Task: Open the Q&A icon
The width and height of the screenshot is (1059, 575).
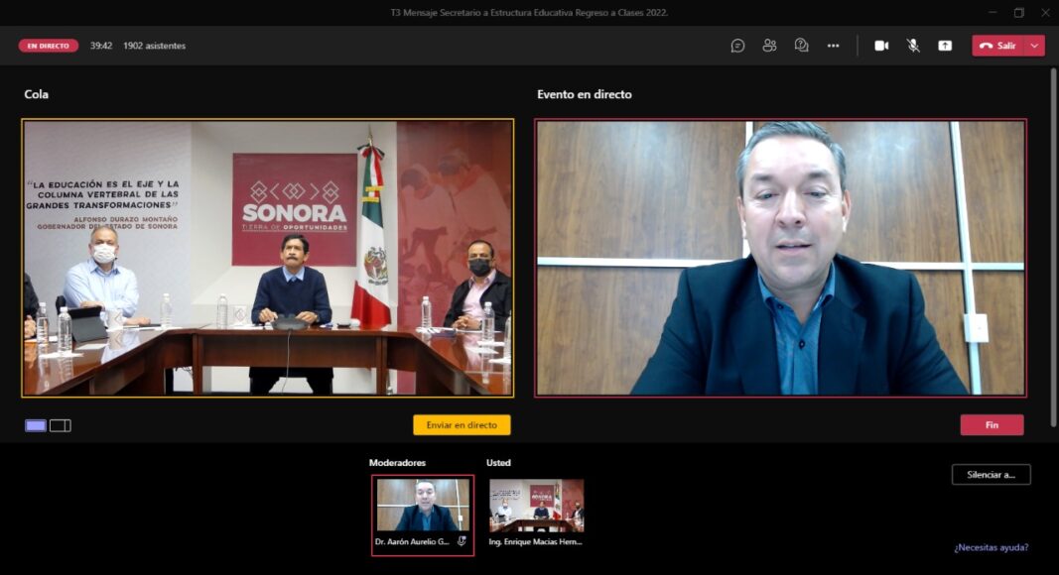Action: (801, 46)
